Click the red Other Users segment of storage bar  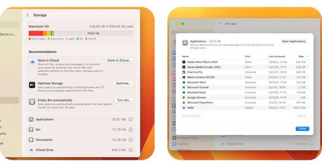point(36,33)
